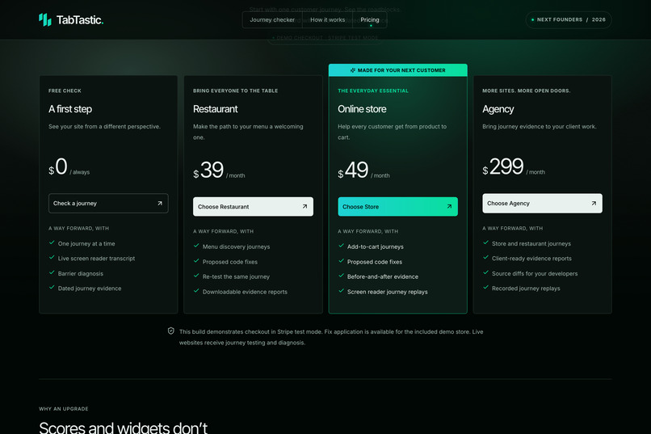Click checkmark beside Restaurant's Proposed code fixes
651x434 pixels.
pyautogui.click(x=196, y=261)
